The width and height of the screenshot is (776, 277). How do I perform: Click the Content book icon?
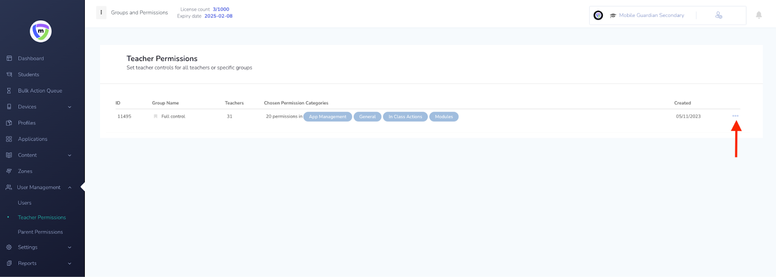pos(9,155)
